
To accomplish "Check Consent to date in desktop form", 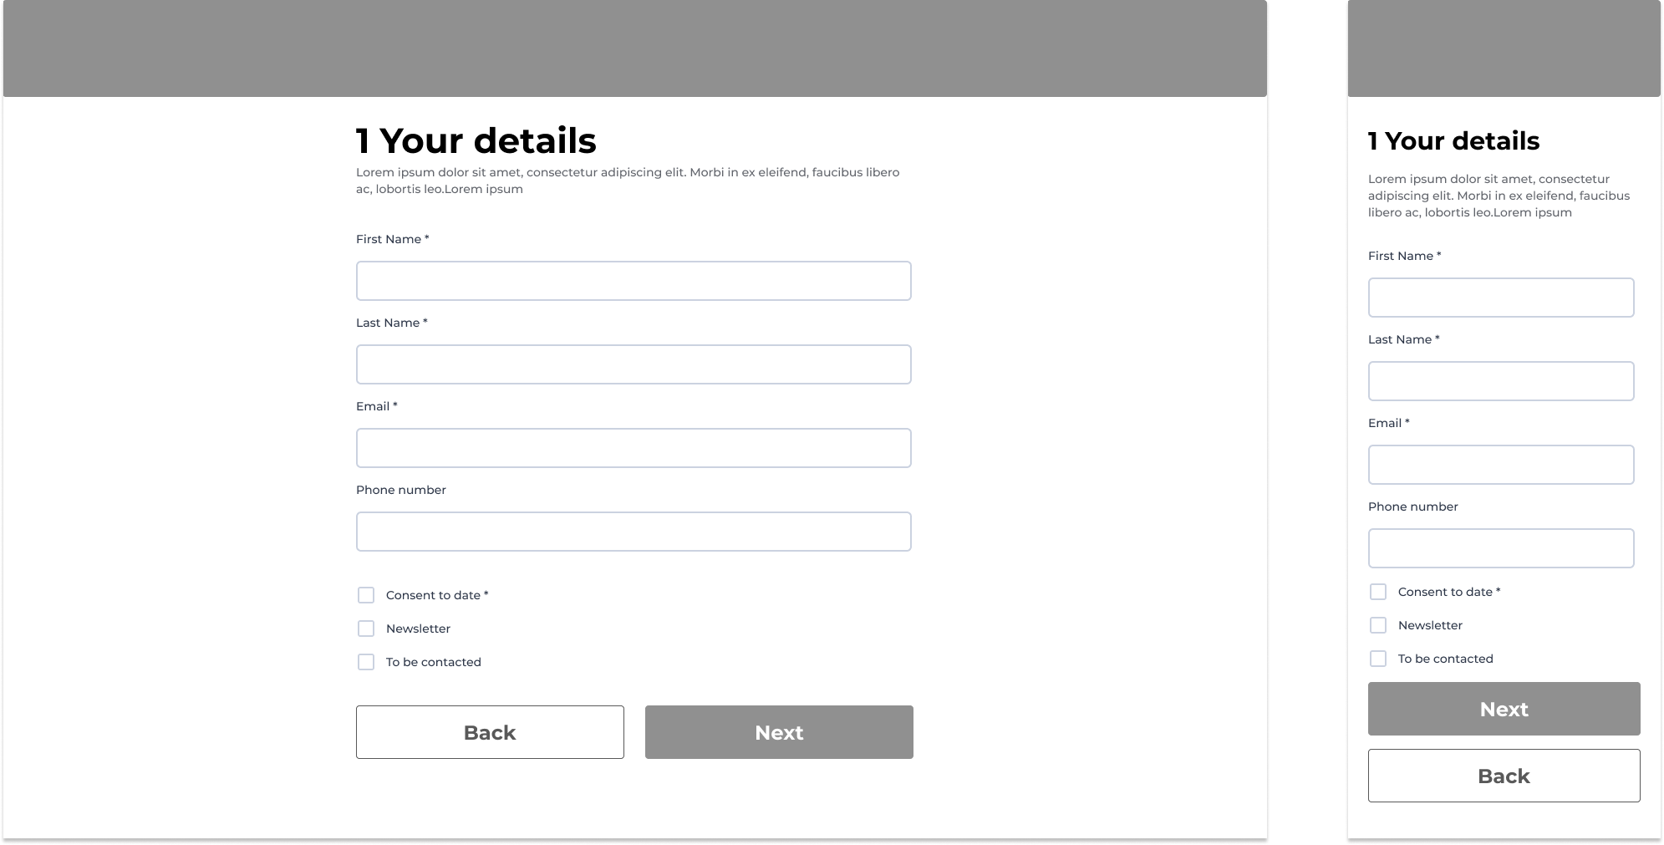I will tap(366, 595).
